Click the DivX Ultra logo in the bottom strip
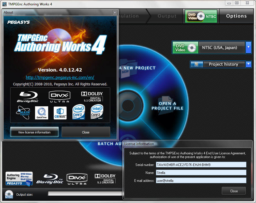This screenshot has height=203, width=256. coord(77,179)
